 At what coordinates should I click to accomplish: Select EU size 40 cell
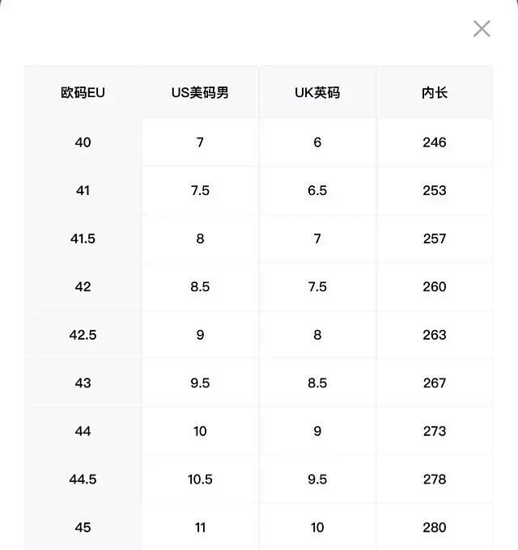83,142
